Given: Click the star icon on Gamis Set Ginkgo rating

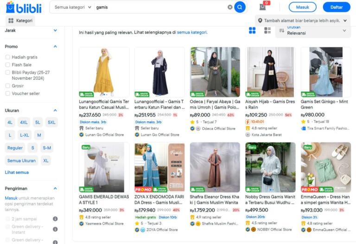Looking at the screenshot, I should coord(303,122).
